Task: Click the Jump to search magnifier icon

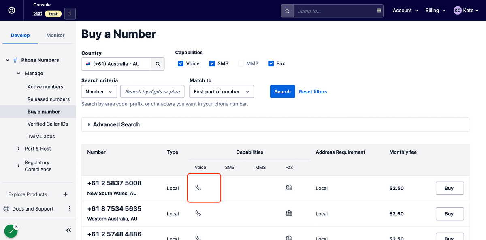Action: point(287,11)
